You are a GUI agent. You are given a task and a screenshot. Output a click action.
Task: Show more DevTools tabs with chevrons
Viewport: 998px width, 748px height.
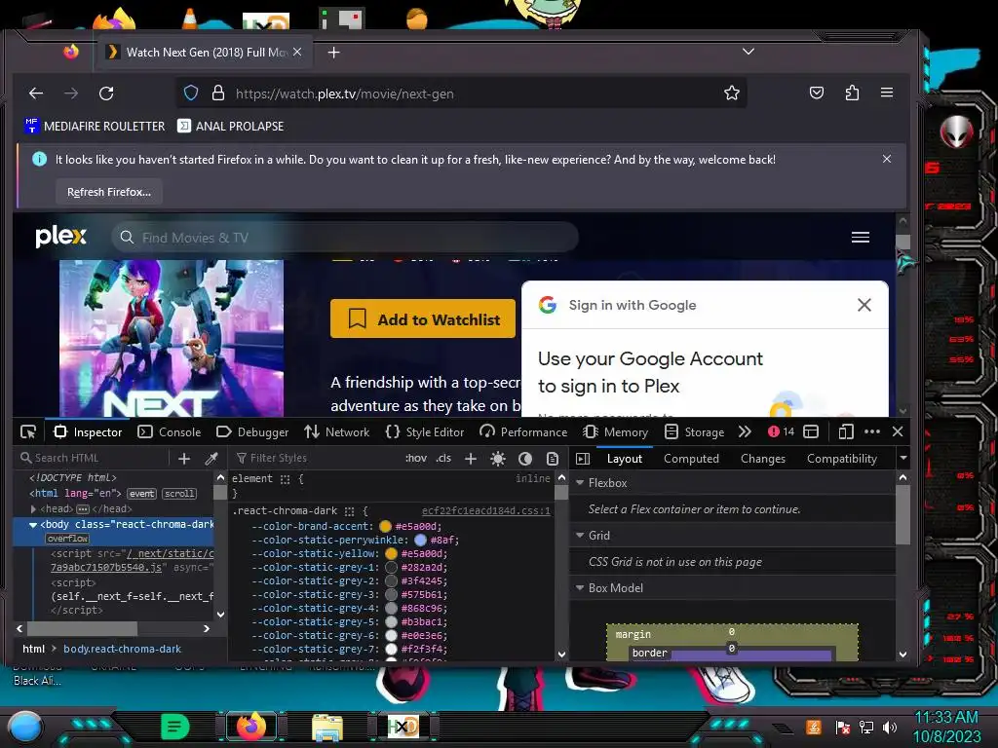(x=745, y=431)
